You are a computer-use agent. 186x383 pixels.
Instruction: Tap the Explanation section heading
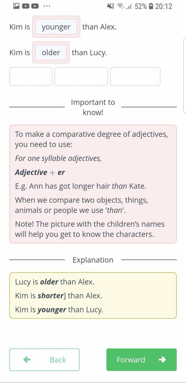point(93,260)
